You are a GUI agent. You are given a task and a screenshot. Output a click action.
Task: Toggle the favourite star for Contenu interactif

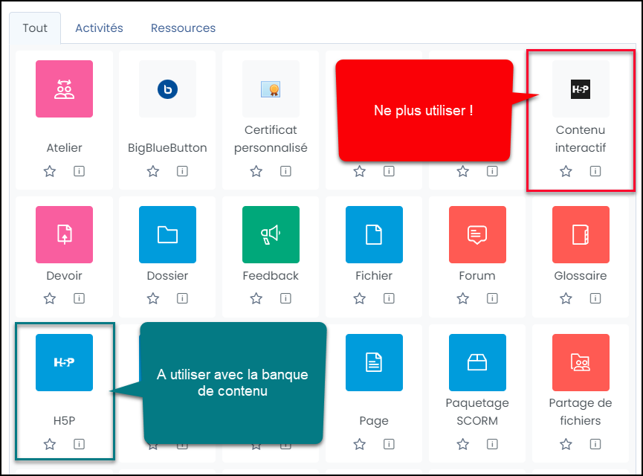(566, 171)
